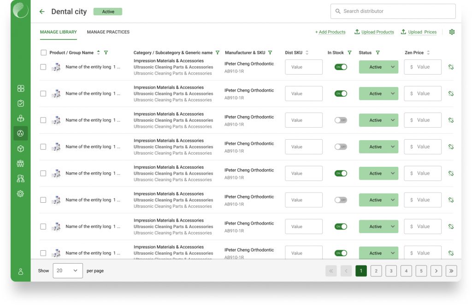The width and height of the screenshot is (472, 306).
Task: Go back using the arrow beside Dental city
Action: [42, 12]
